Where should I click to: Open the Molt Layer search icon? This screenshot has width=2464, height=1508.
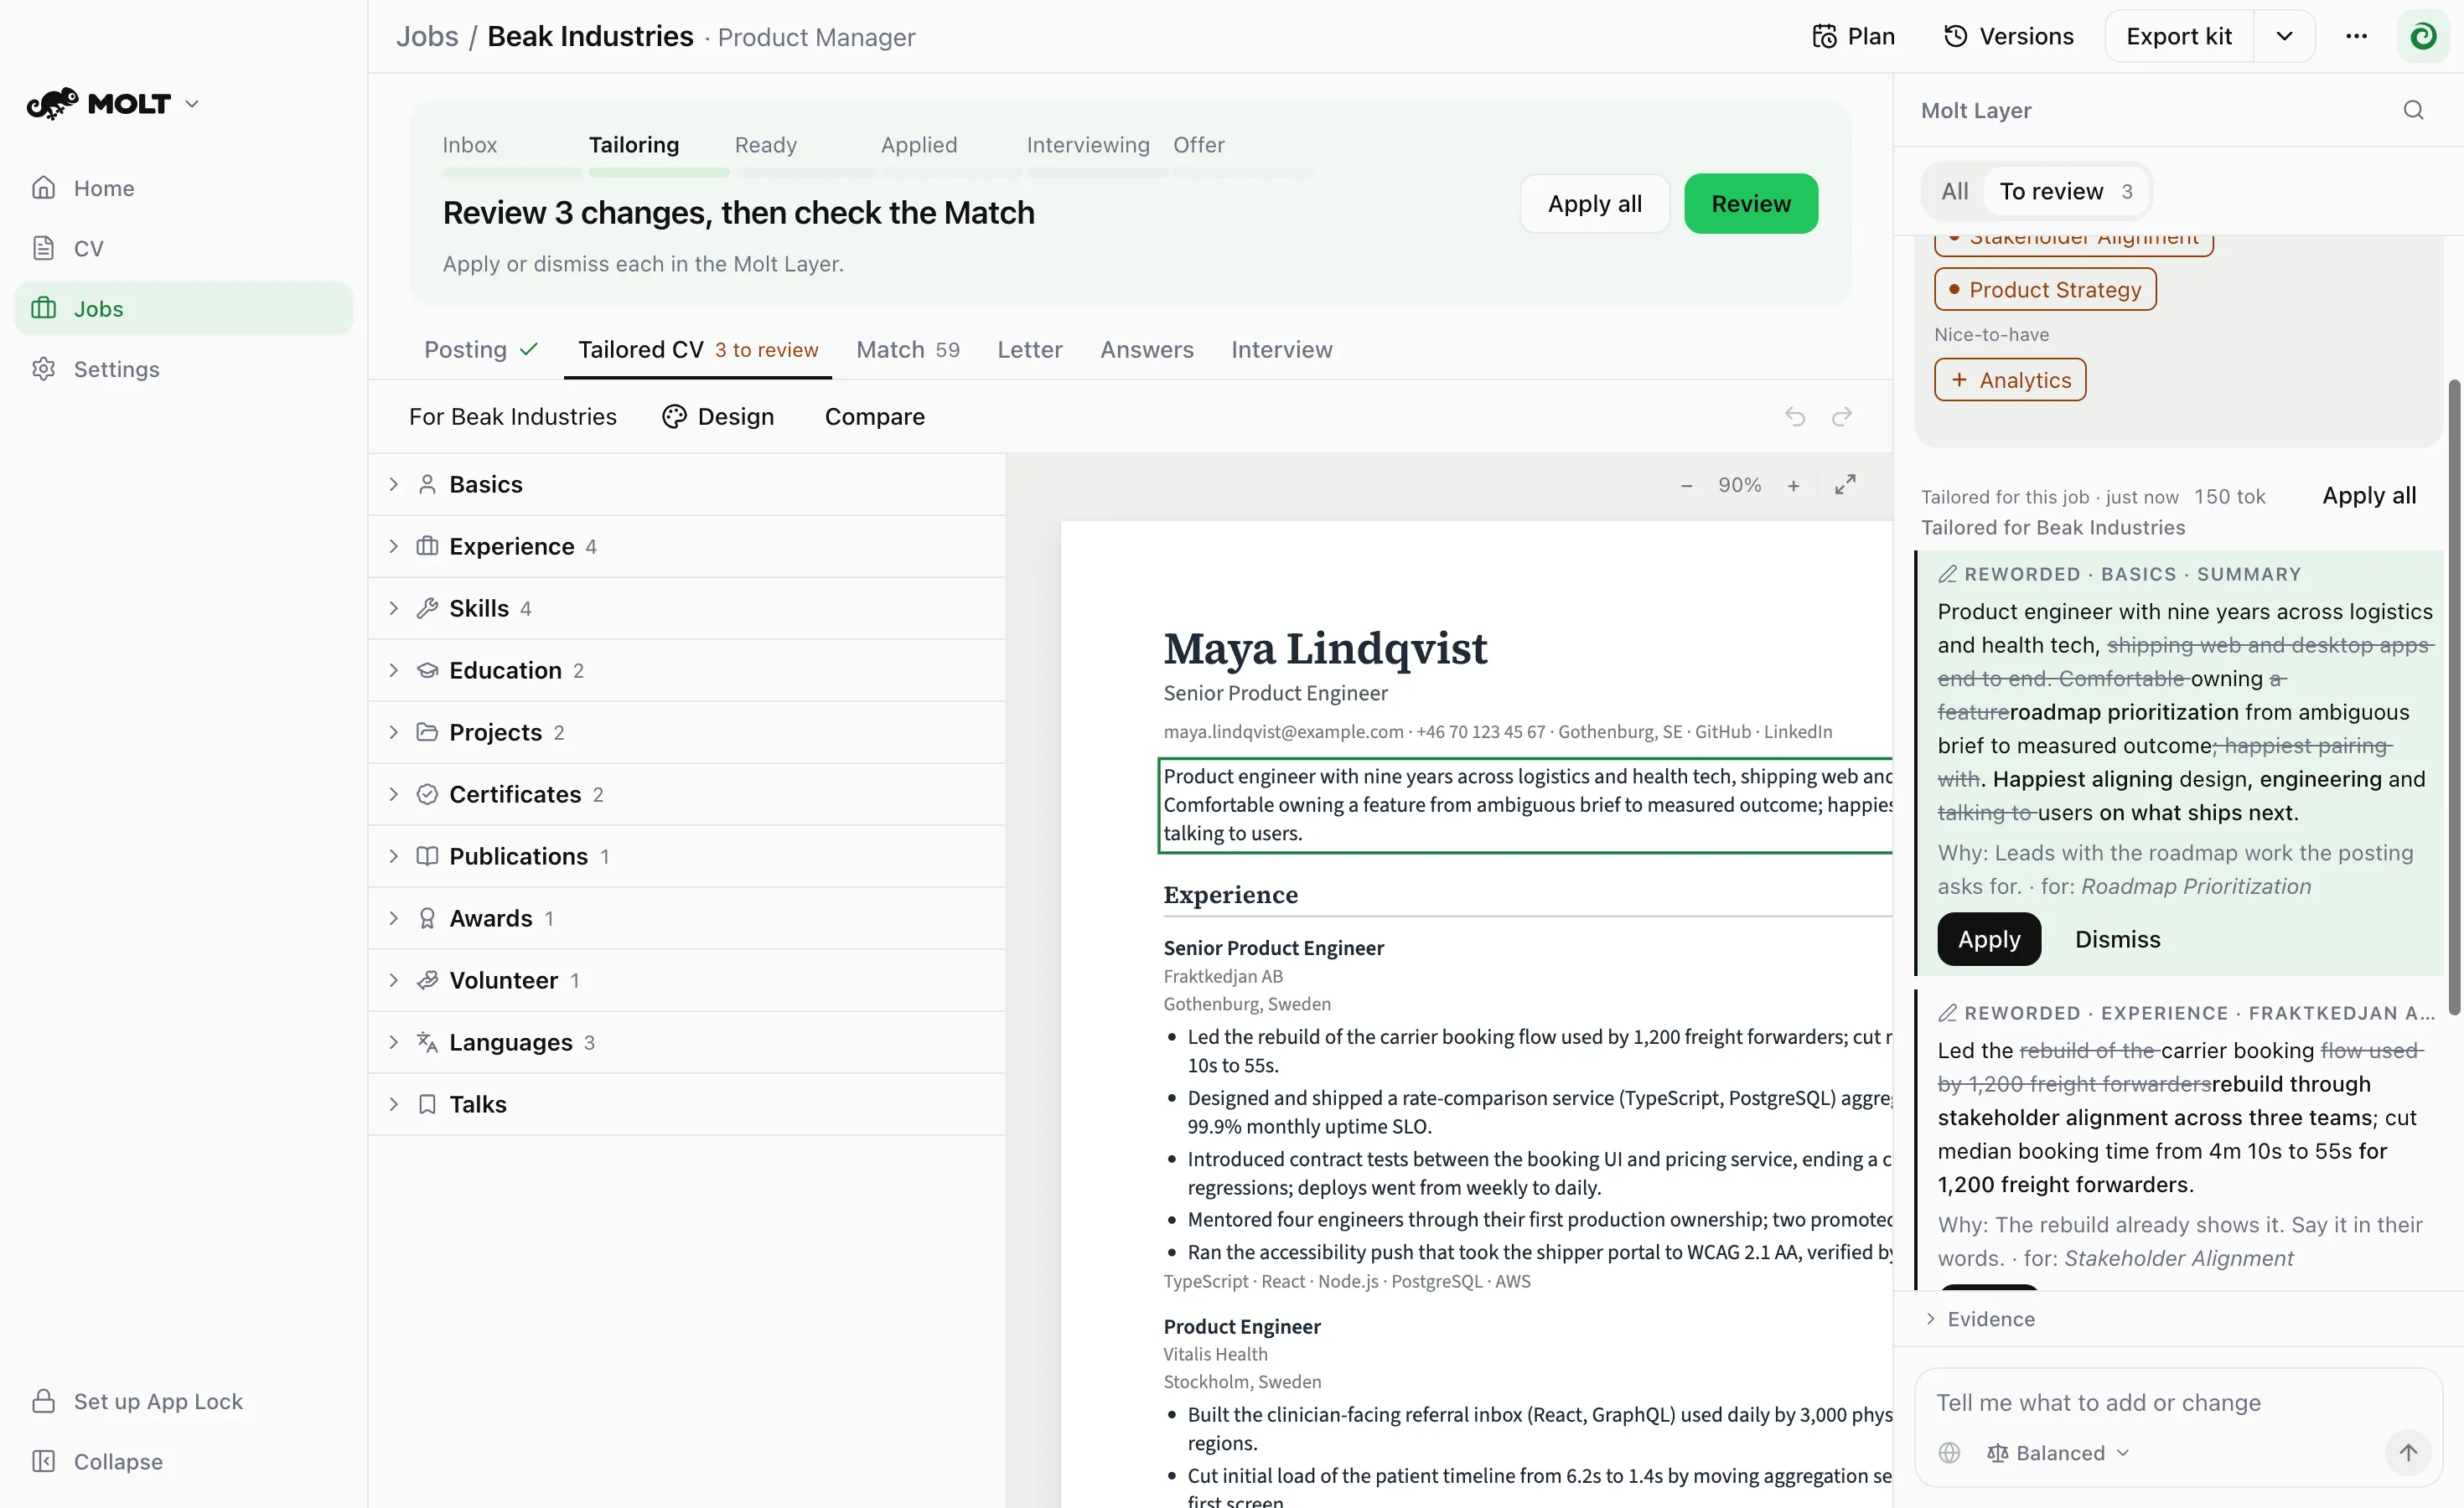(x=2413, y=110)
